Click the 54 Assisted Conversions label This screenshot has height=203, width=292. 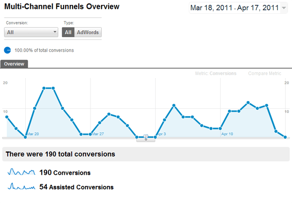(x=76, y=187)
